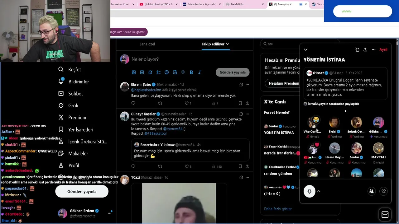Image resolution: width=399 pixels, height=224 pixels.
Task: Bookmark Ekrem Şabo's post
Action: point(240,103)
